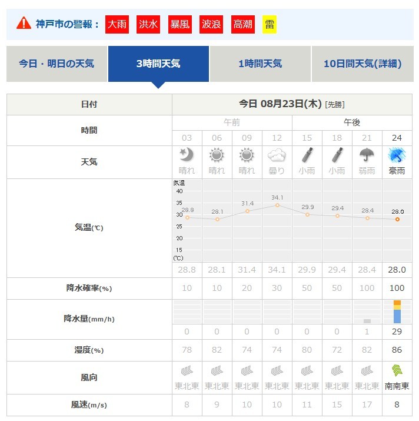Select the 3時間天気 tab
This screenshot has height=421, width=419.
(158, 64)
